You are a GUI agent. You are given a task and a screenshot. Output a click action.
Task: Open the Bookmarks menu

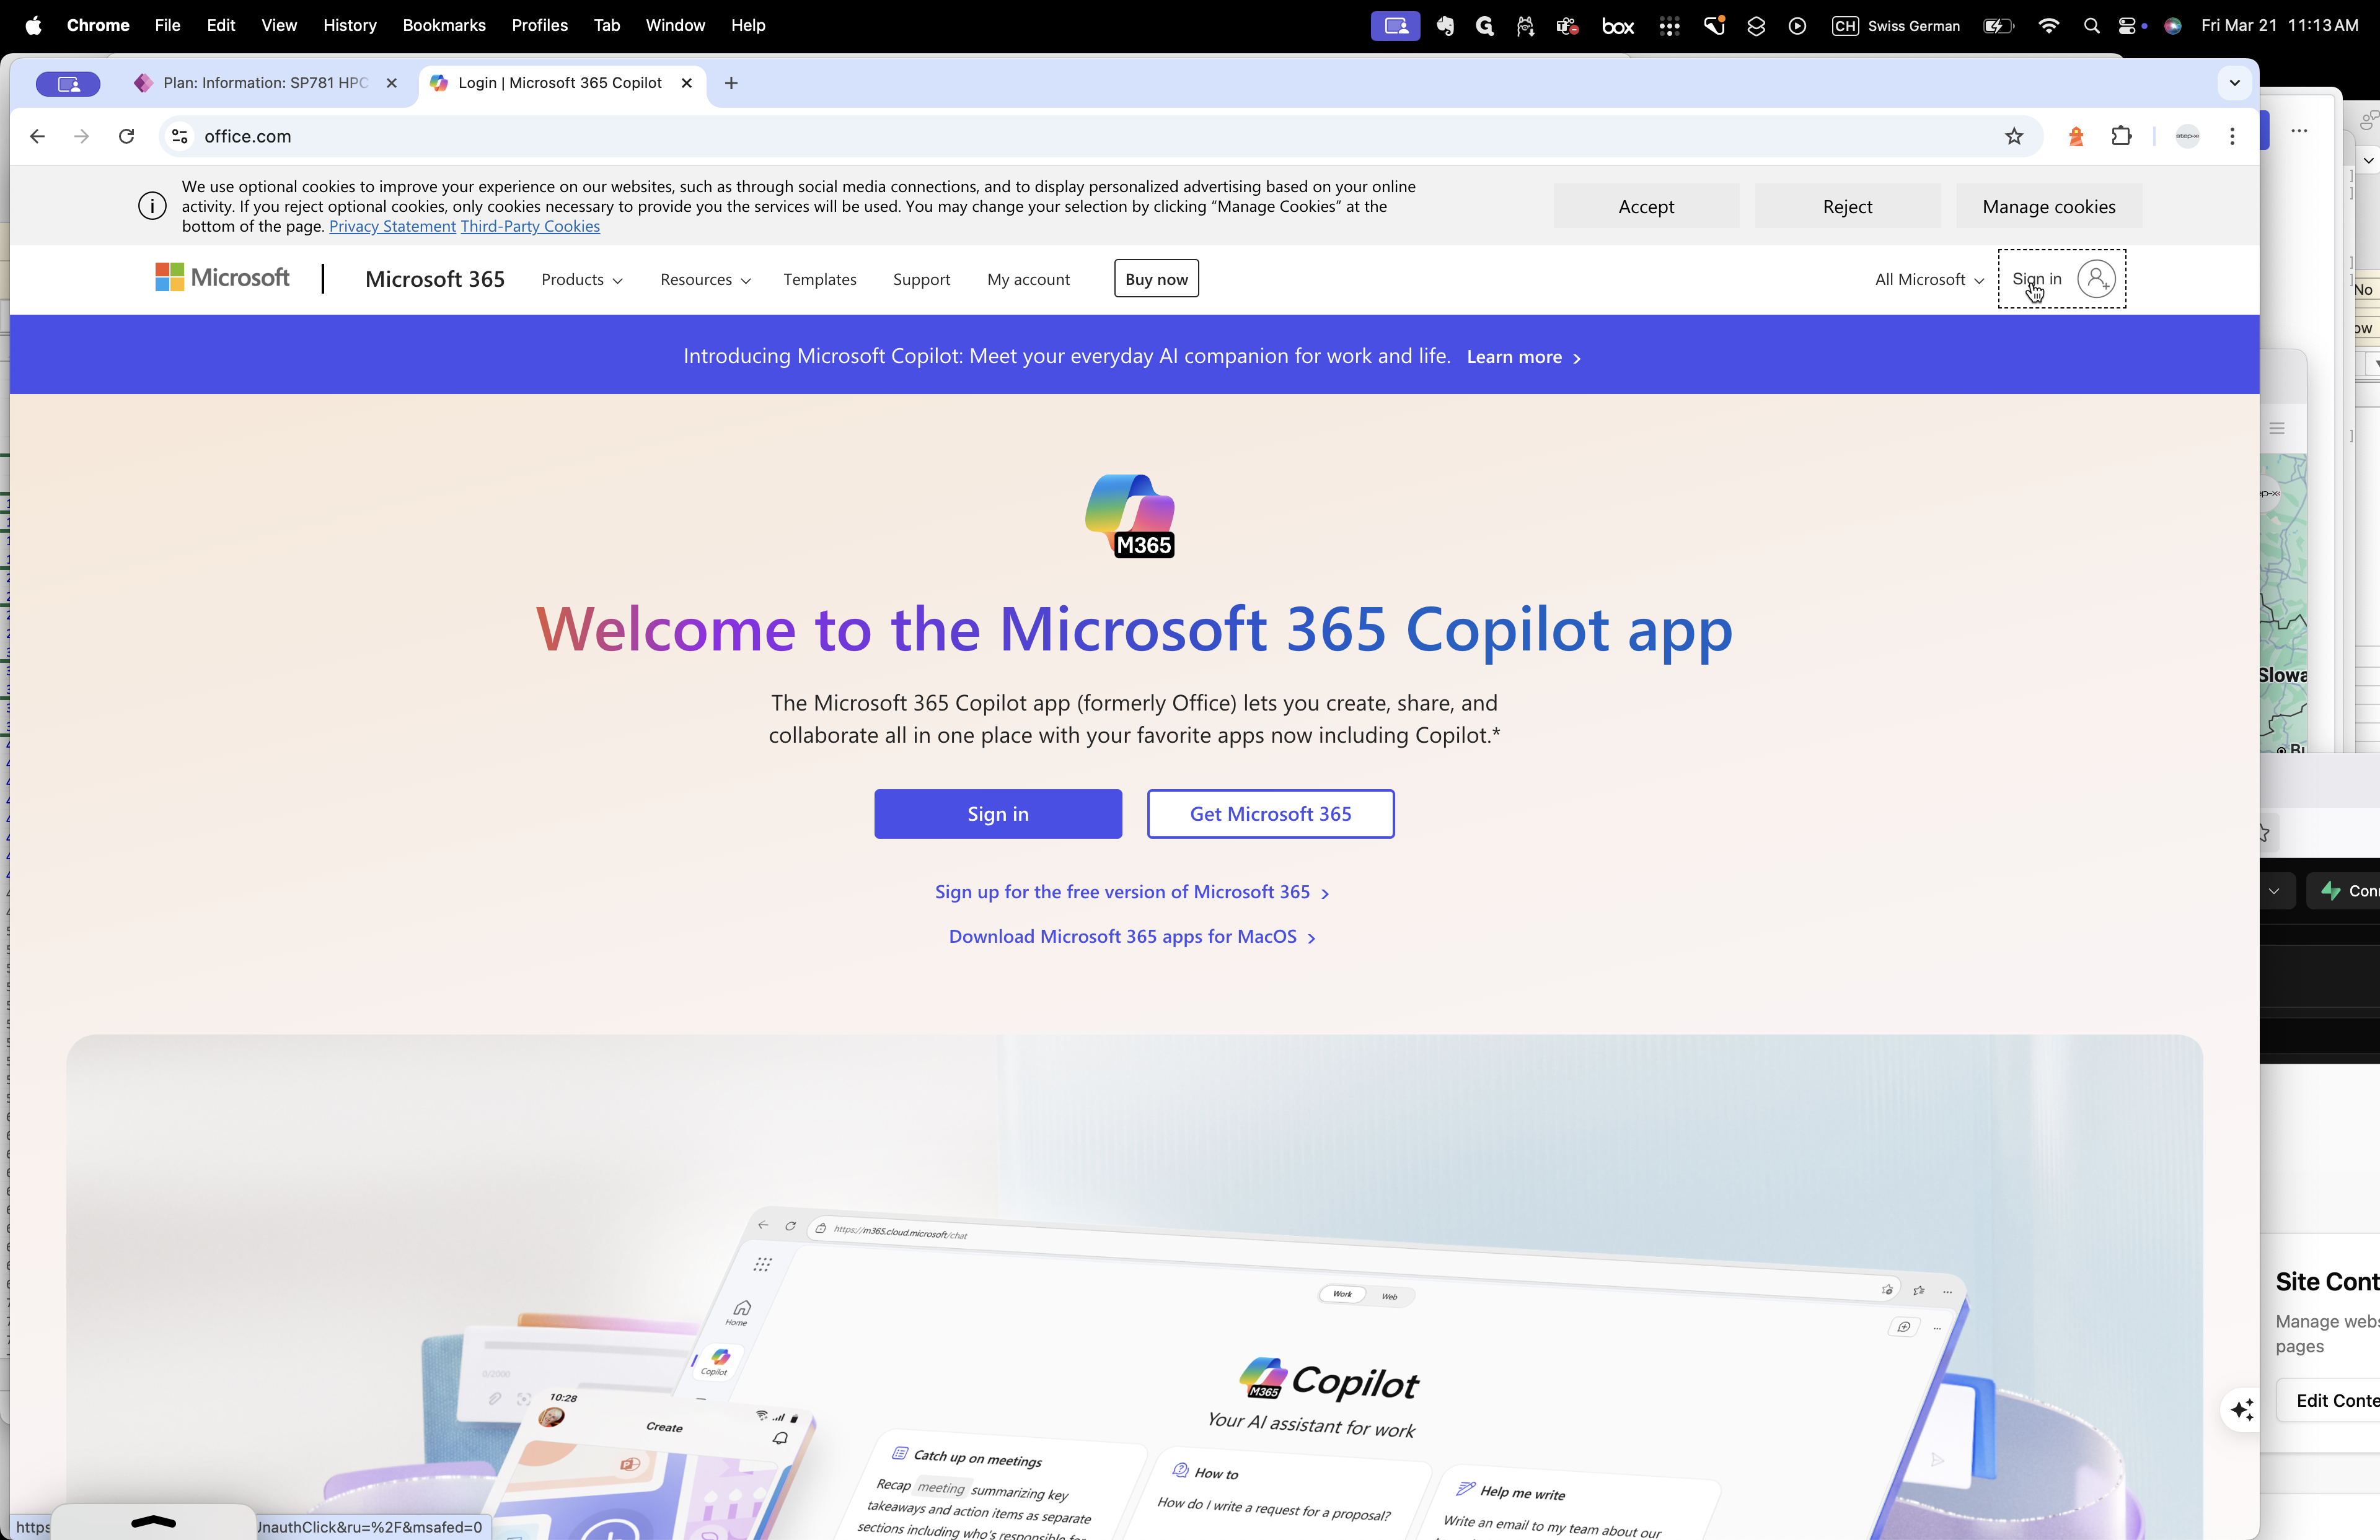point(444,25)
